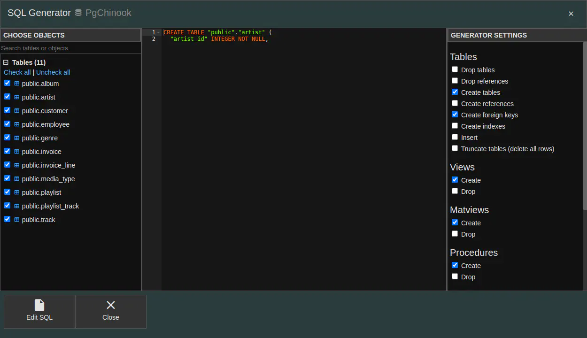Uncheck the public.genre table checkbox
587x338 pixels.
pyautogui.click(x=7, y=138)
